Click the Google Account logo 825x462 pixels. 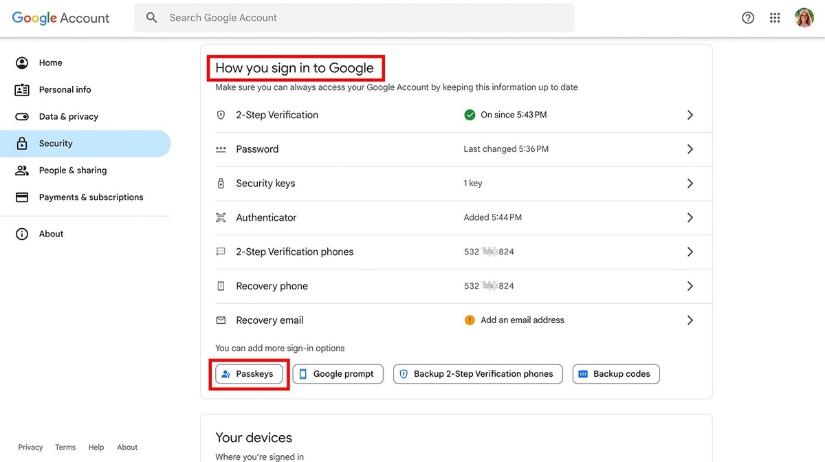[x=60, y=18]
